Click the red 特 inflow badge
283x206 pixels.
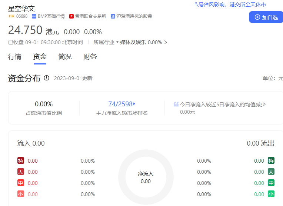coord(21,161)
